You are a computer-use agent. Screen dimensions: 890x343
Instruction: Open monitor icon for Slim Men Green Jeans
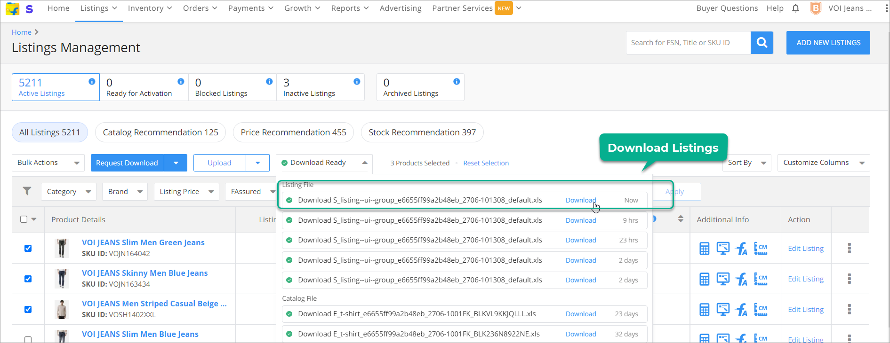(x=723, y=248)
